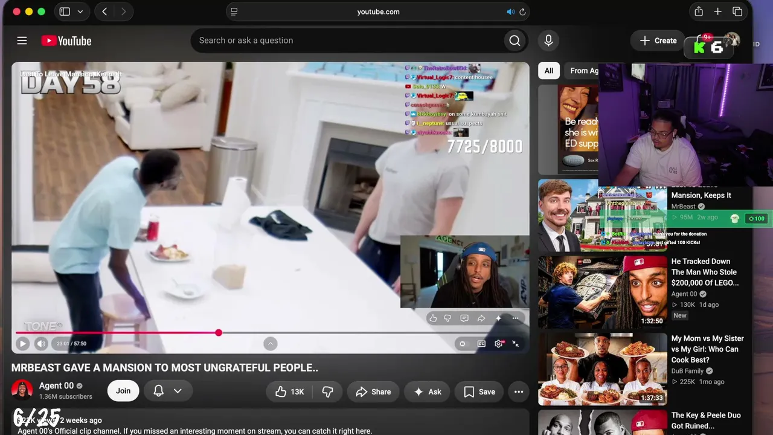Expand the chevron-up button on the player
Viewport: 773px width, 435px height.
click(x=271, y=344)
